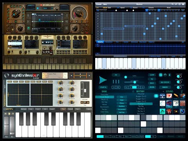Toggle the Jam Mode switch
This screenshot has height=141, width=188.
[x=179, y=82]
